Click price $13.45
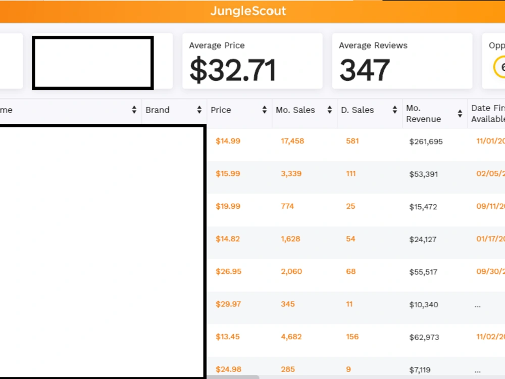 point(228,337)
